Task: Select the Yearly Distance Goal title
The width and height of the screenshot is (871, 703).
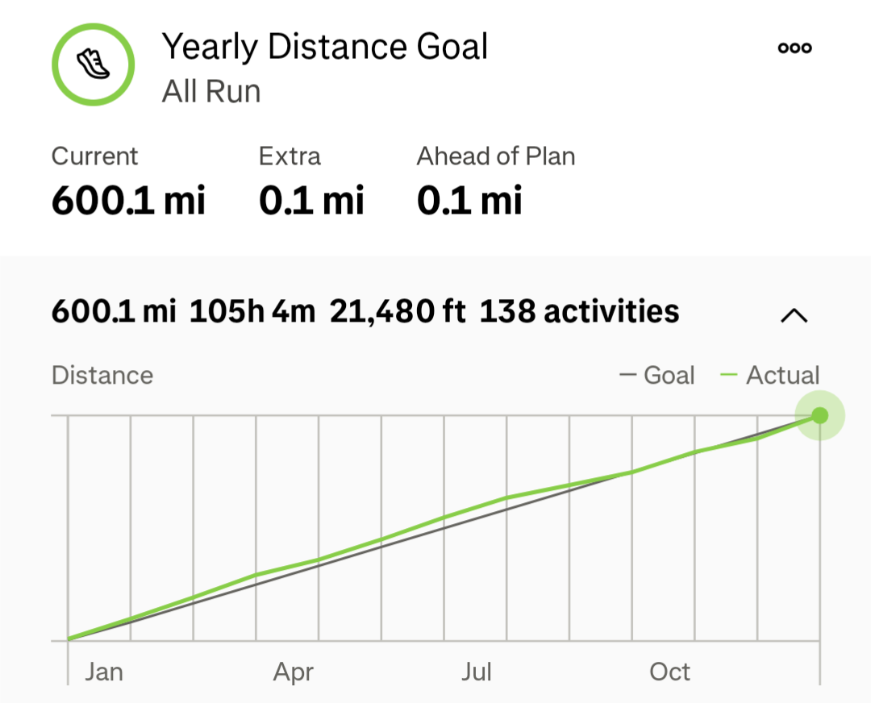Action: pos(326,47)
